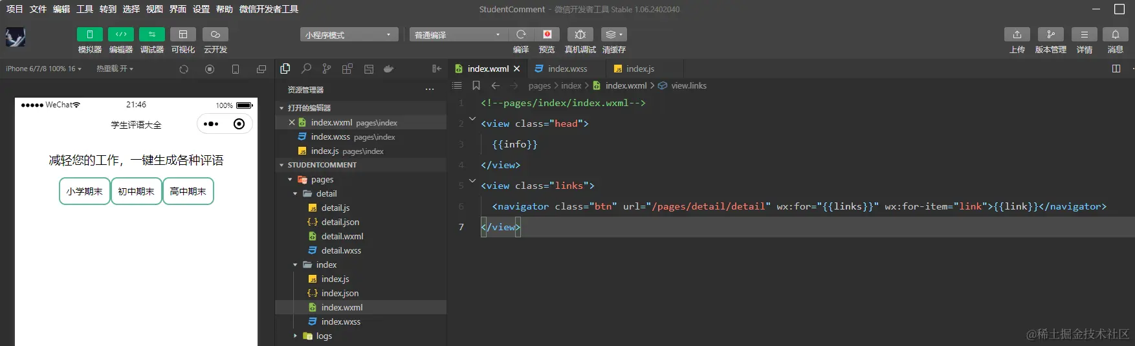Click the 高中期末 button in simulator
Image resolution: width=1135 pixels, height=346 pixels.
pyautogui.click(x=188, y=191)
